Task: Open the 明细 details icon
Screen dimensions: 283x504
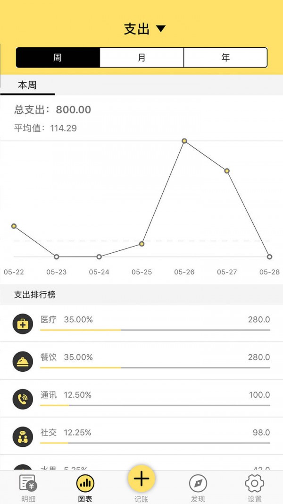Action: coord(28,484)
